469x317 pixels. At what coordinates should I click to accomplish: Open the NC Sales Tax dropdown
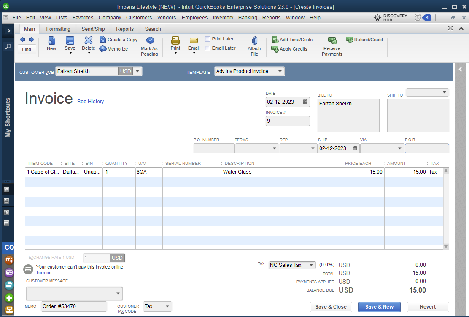[311, 265]
